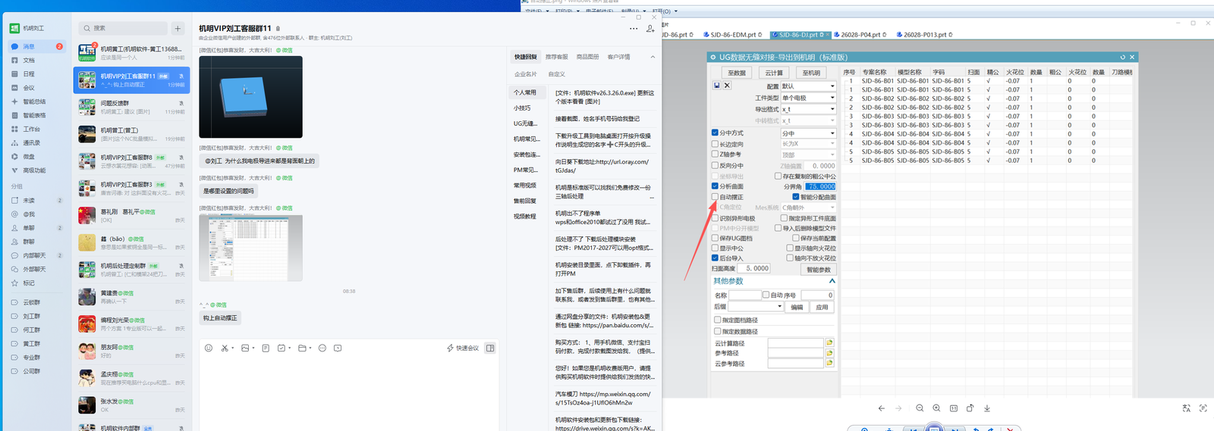The width and height of the screenshot is (1214, 431).
Task: Browse folder for 云参考路径
Action: [829, 364]
